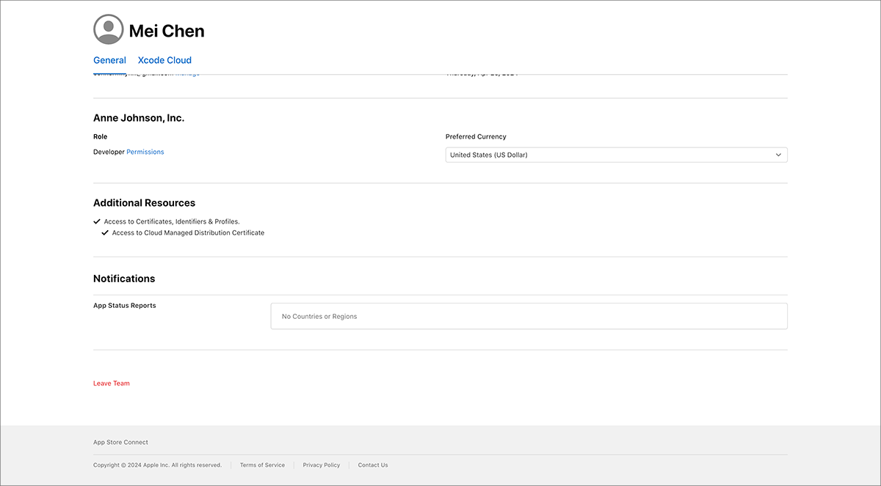Click the user profile avatar icon
This screenshot has width=881, height=486.
pyautogui.click(x=109, y=29)
